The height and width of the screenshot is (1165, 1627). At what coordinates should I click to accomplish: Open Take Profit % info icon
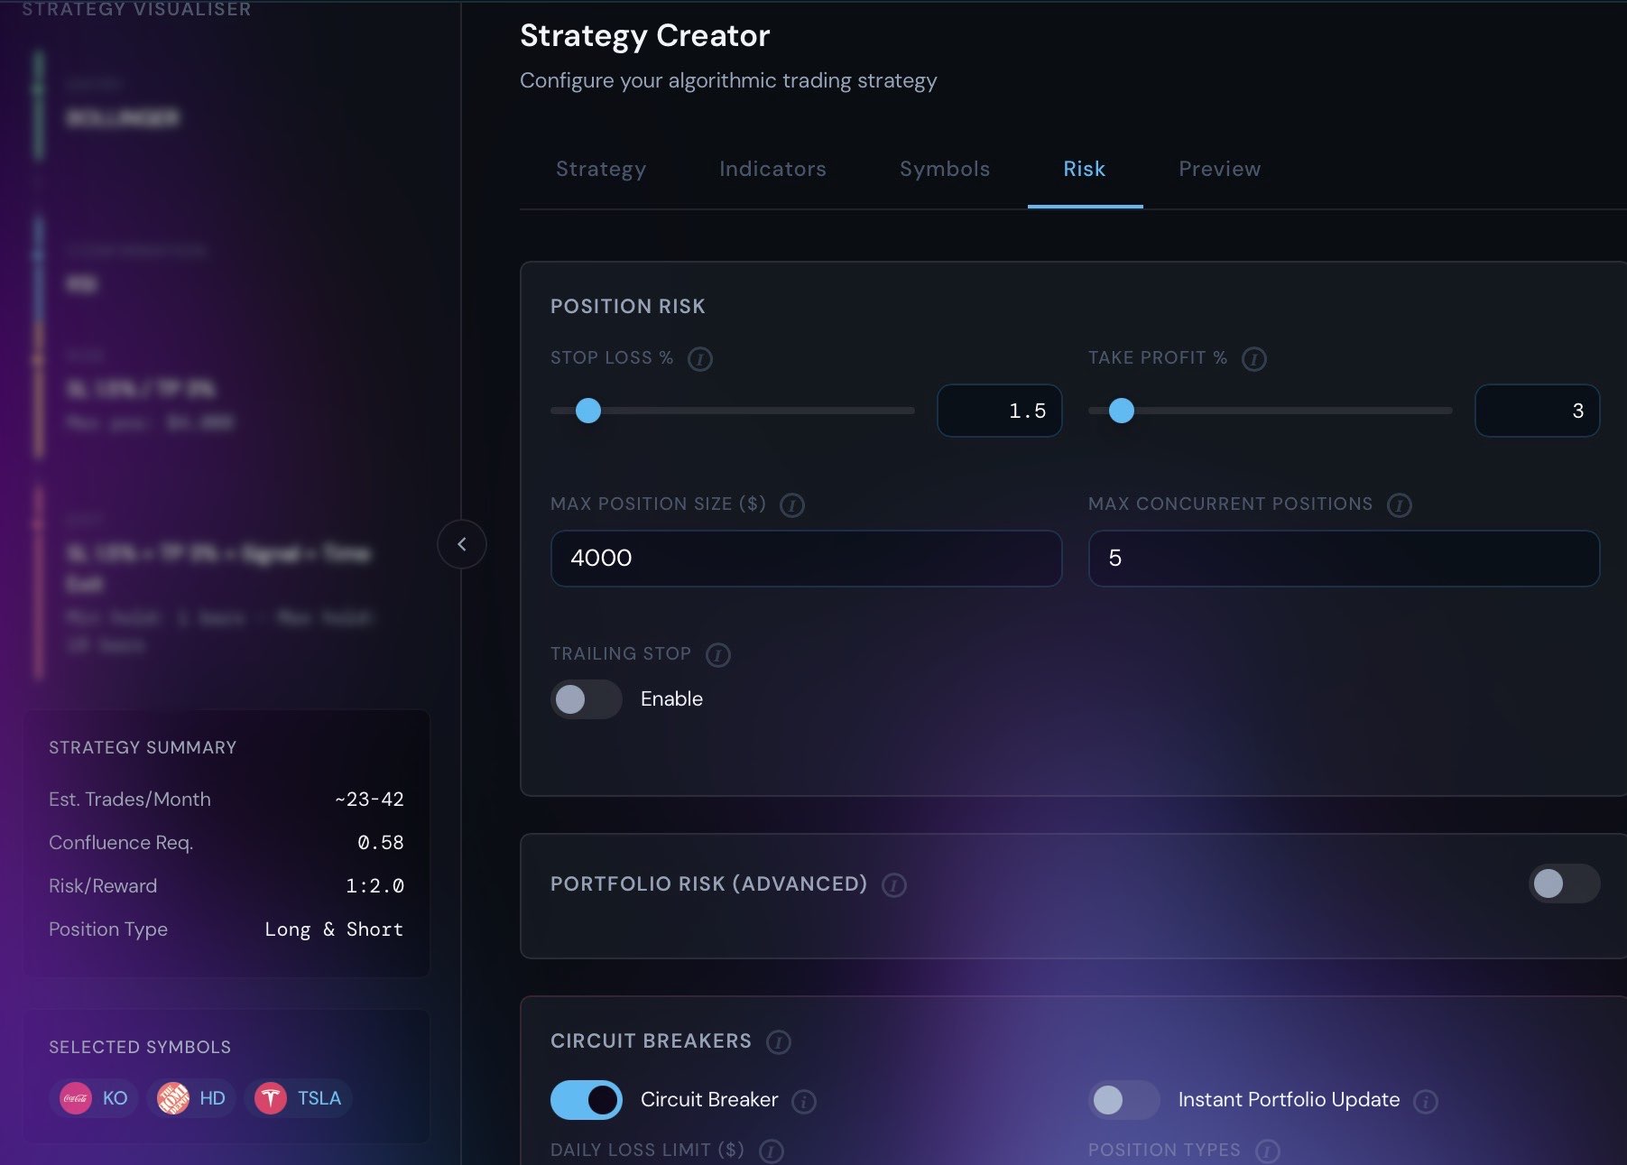coord(1254,359)
